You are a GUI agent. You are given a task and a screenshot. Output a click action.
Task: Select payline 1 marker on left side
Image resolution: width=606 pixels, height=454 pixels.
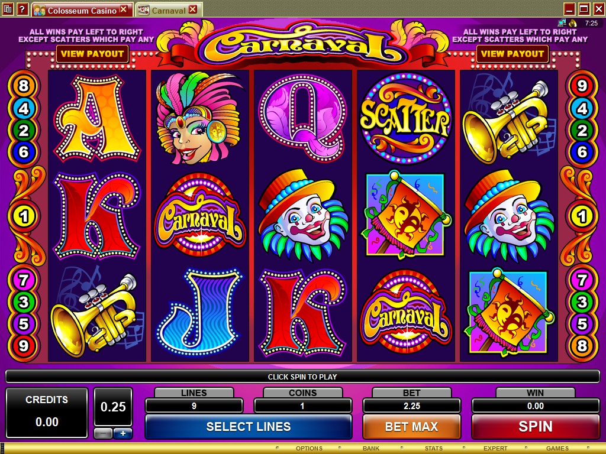[24, 216]
